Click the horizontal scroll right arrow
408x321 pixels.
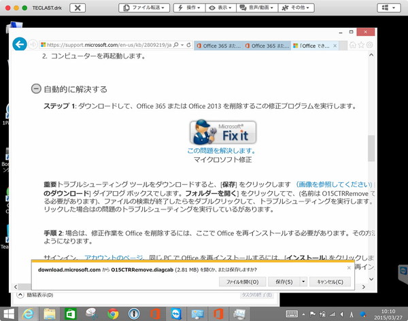click(x=364, y=286)
